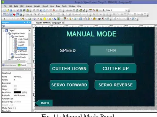Open the dropdown arrow next to lamp tool
The height and width of the screenshot is (117, 157).
coord(73,19)
